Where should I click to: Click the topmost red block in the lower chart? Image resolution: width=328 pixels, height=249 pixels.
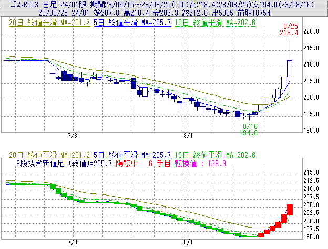(290, 210)
